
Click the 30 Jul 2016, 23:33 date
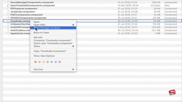coord(128,30)
